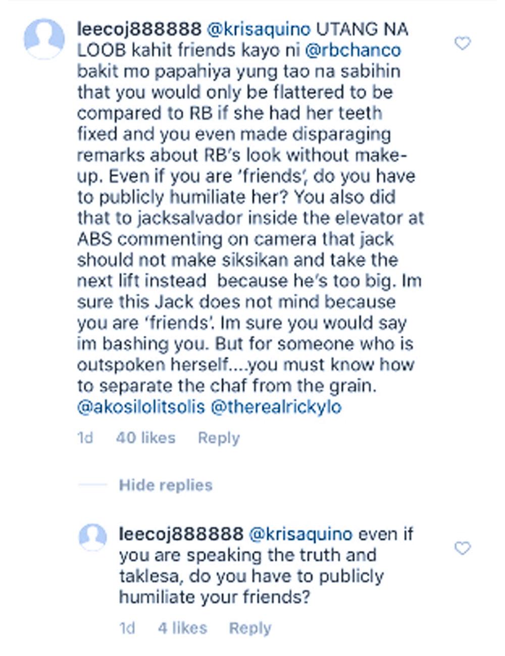Click the 1d timestamp beside 40 likes
505x656 pixels.
[85, 438]
